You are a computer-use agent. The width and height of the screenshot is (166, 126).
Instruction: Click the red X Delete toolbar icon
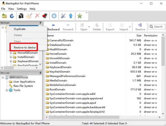(37, 16)
